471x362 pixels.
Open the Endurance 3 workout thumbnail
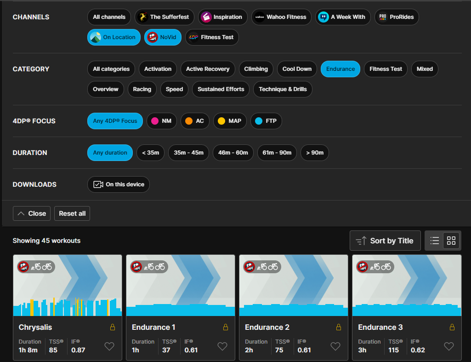click(x=407, y=286)
